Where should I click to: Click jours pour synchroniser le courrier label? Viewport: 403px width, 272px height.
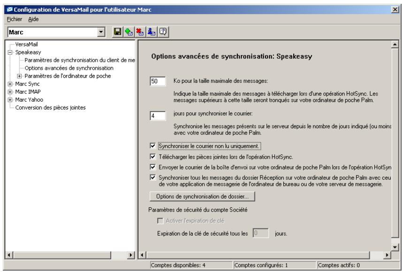click(213, 114)
